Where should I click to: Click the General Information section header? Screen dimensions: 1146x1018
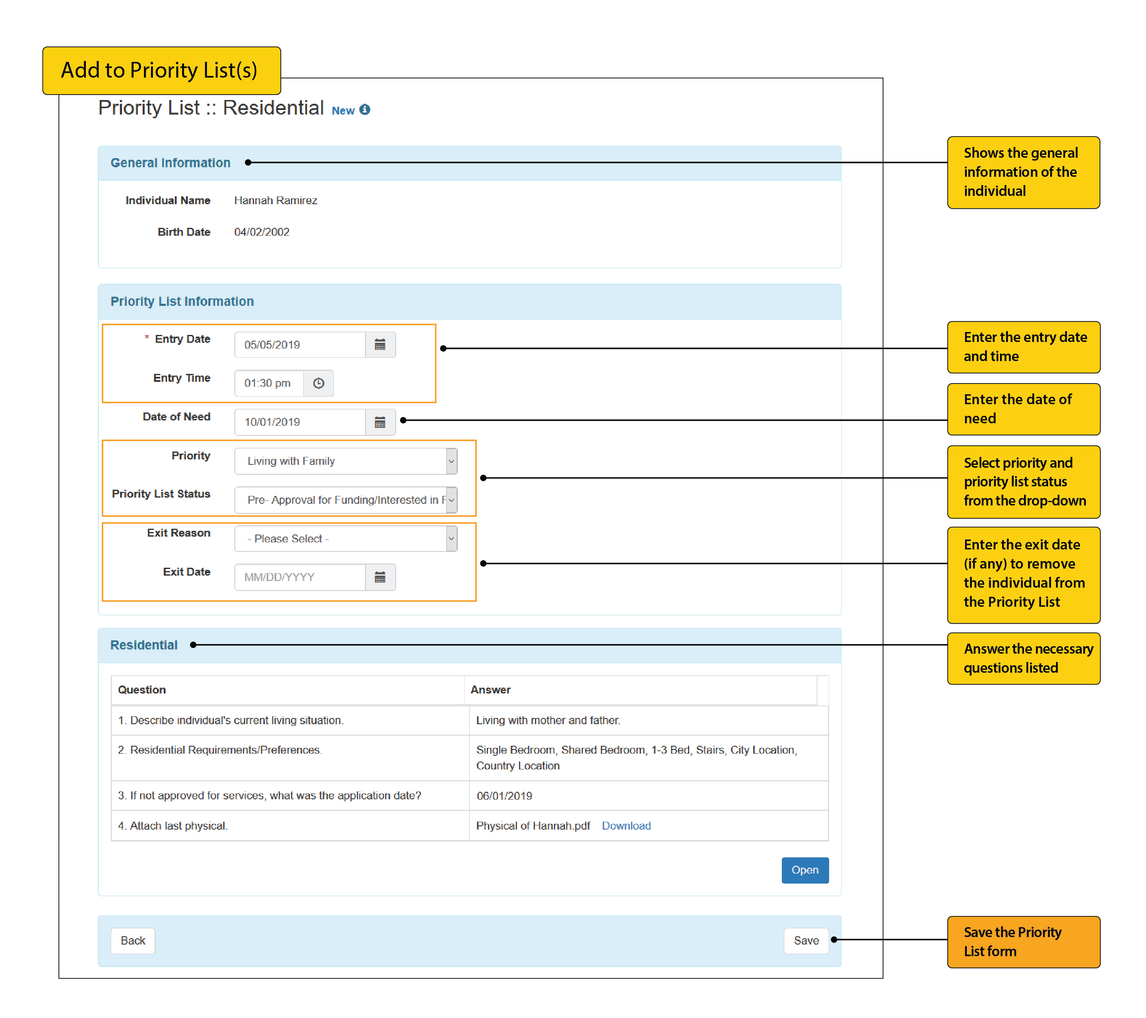[170, 163]
